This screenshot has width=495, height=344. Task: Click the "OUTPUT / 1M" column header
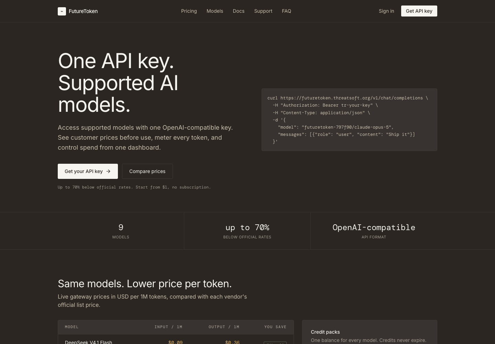point(224,327)
